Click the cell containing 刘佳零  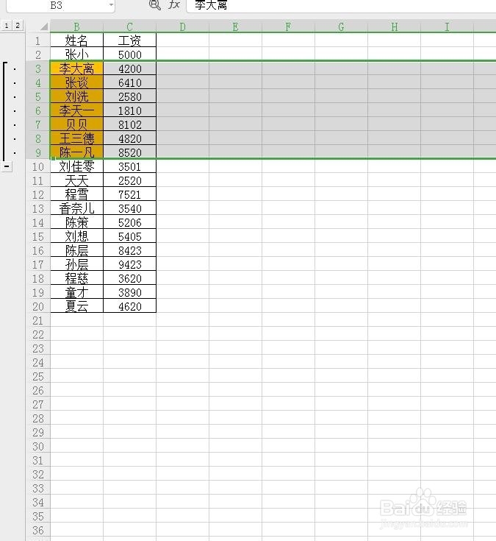coord(77,166)
